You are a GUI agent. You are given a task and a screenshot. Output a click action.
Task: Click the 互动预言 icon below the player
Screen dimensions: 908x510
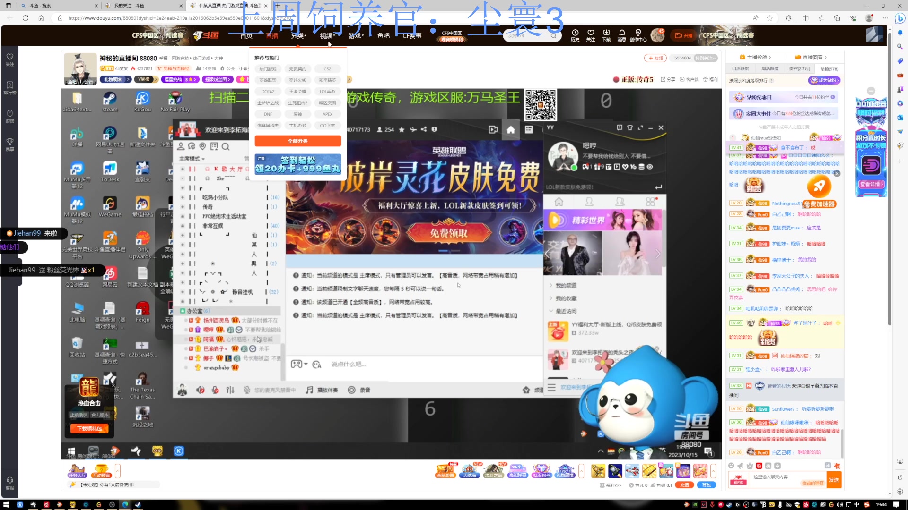coord(101,471)
